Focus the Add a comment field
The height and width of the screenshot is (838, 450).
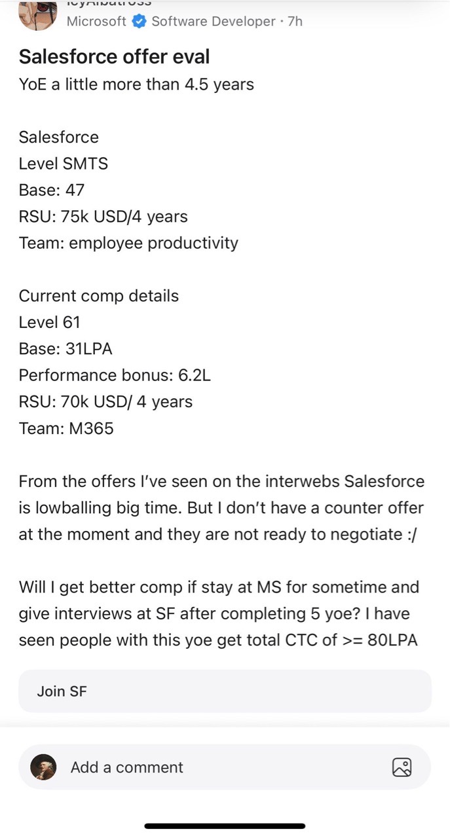pos(197,767)
